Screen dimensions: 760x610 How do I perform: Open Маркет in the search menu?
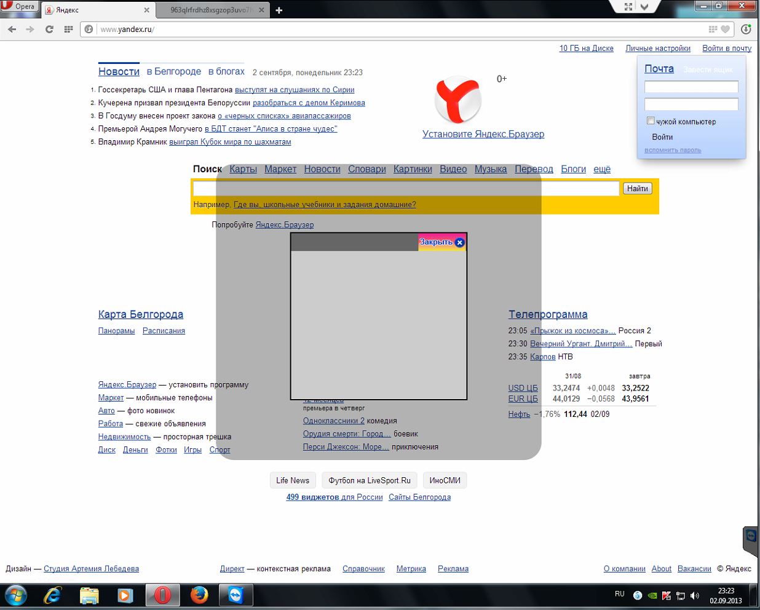point(280,169)
